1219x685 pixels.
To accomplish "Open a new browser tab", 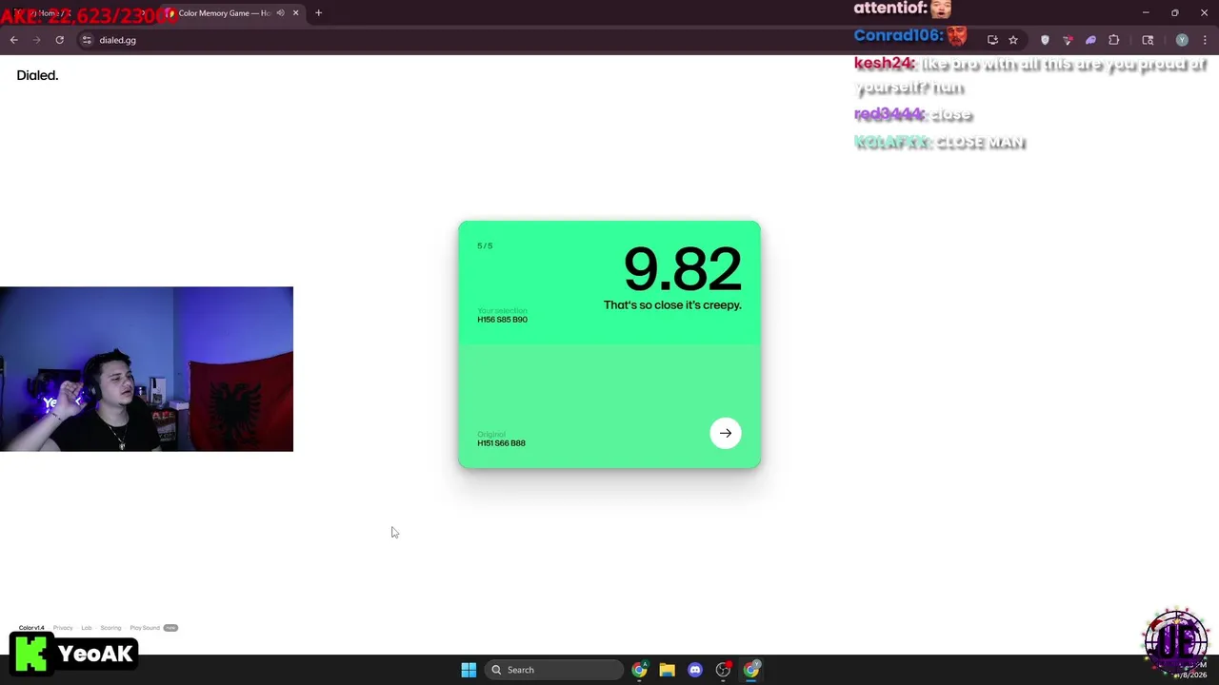I will pyautogui.click(x=318, y=13).
